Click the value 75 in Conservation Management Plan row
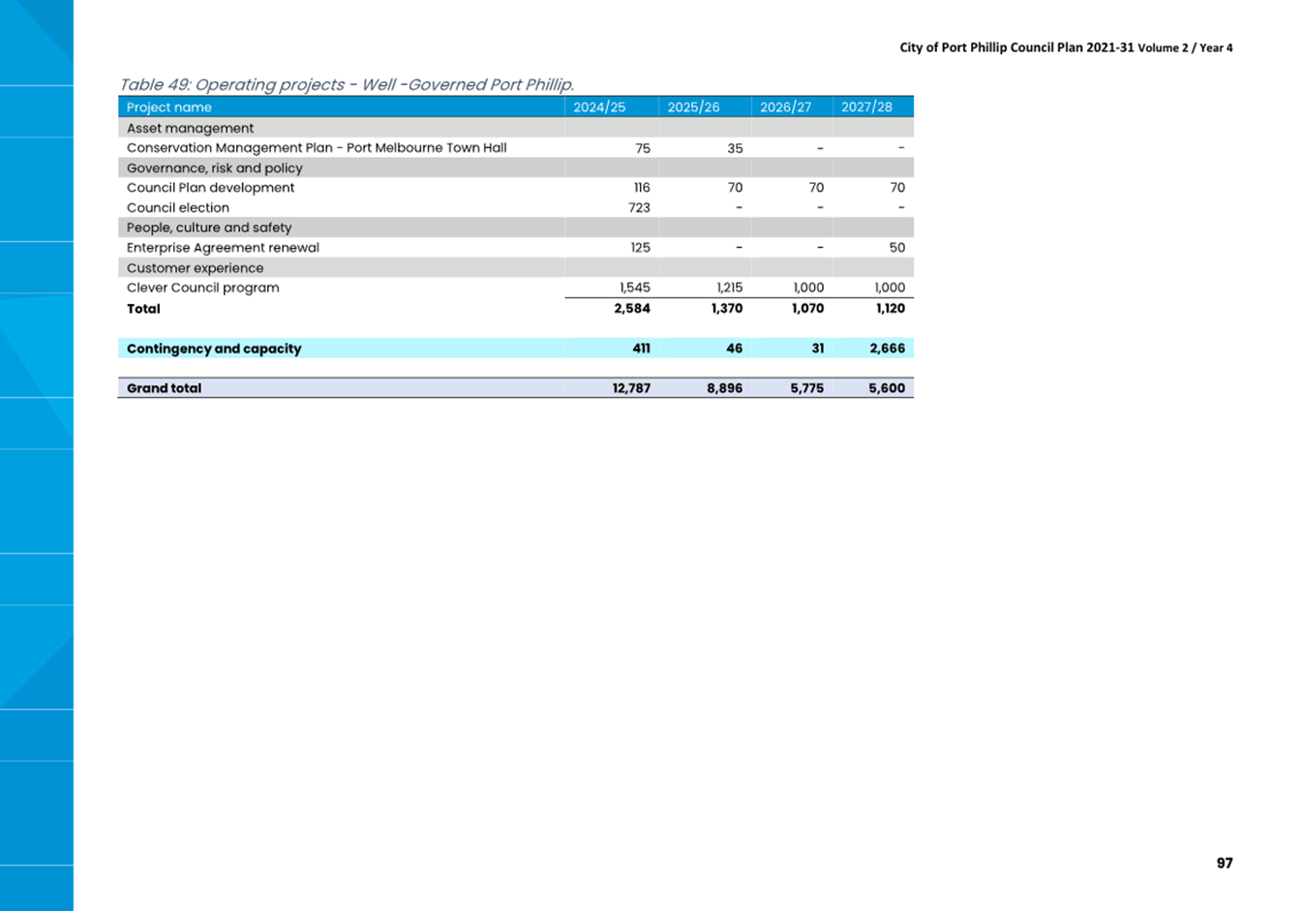 [x=643, y=149]
